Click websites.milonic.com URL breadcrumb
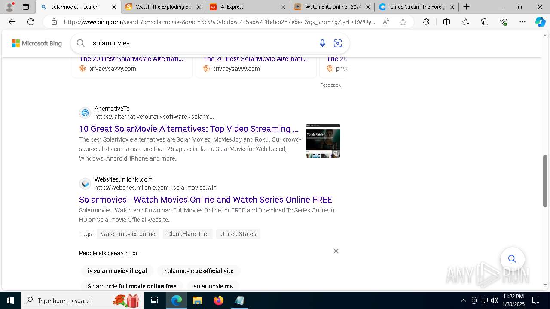The height and width of the screenshot is (309, 550). pyautogui.click(x=156, y=188)
